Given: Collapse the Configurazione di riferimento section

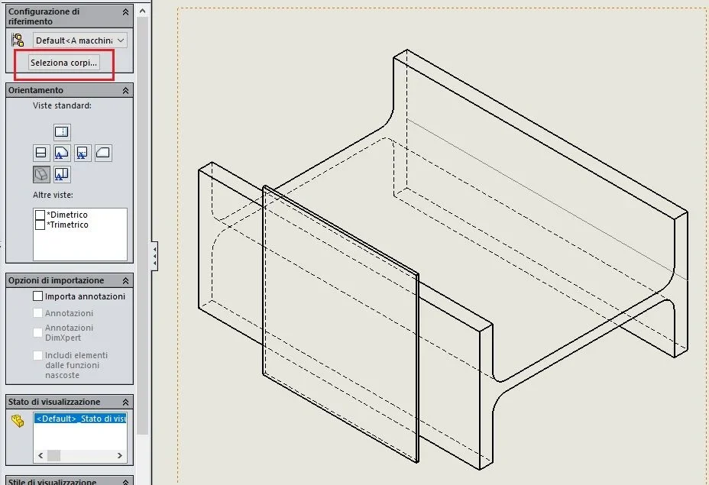Looking at the screenshot, I should 126,12.
